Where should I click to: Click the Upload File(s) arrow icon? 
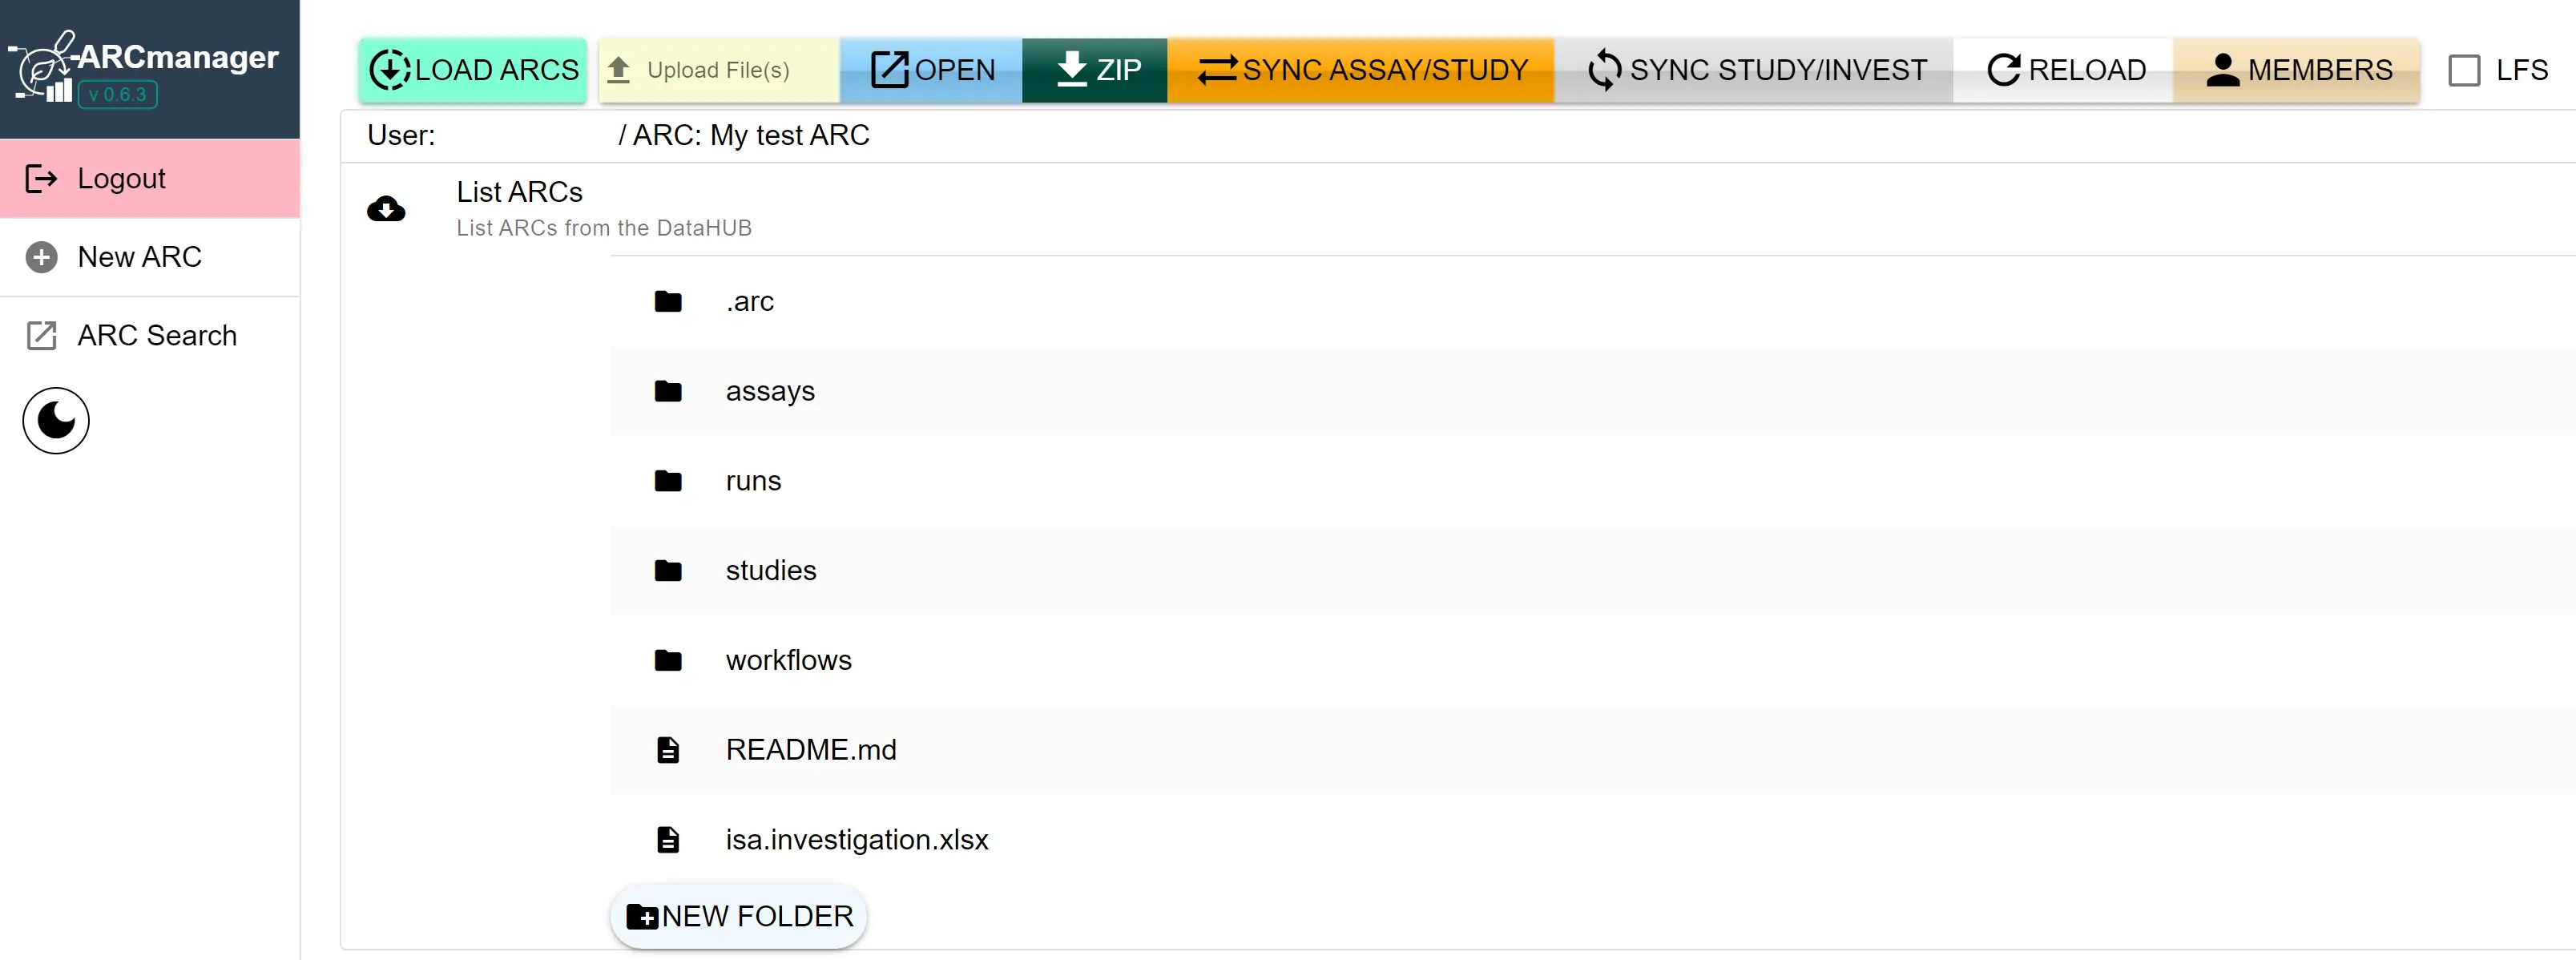(x=619, y=70)
